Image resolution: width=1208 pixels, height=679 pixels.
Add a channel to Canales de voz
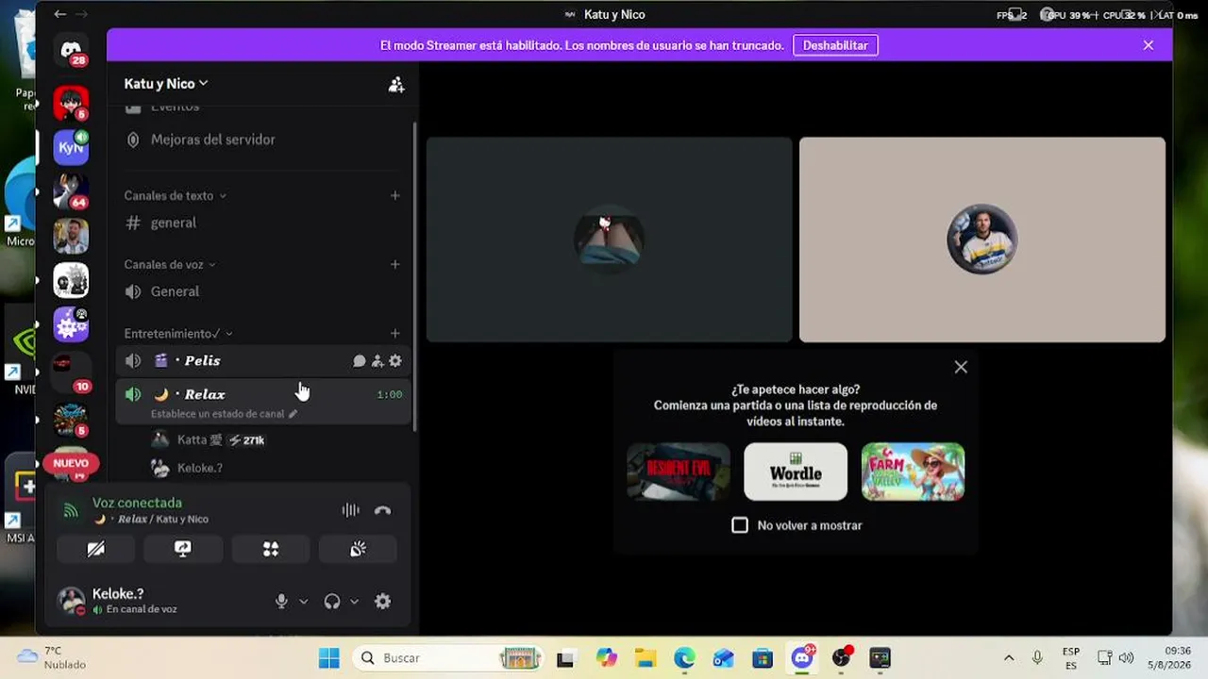(395, 265)
